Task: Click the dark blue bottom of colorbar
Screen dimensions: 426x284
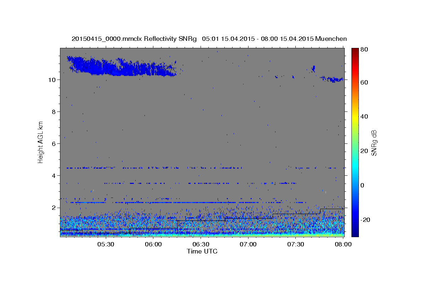Action: (355, 233)
